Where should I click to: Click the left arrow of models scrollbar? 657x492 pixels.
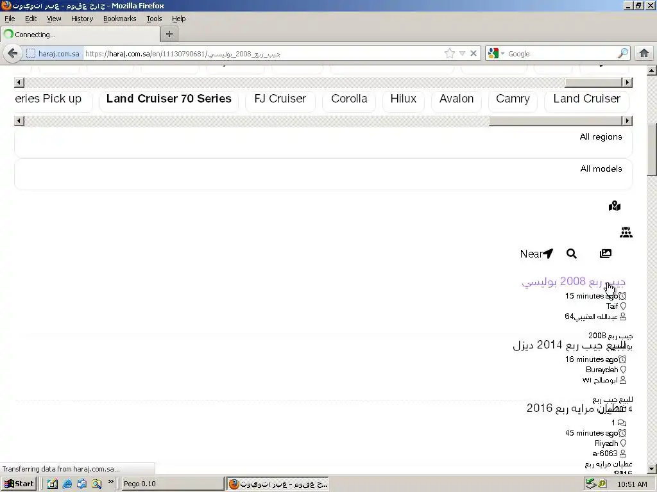(19, 121)
